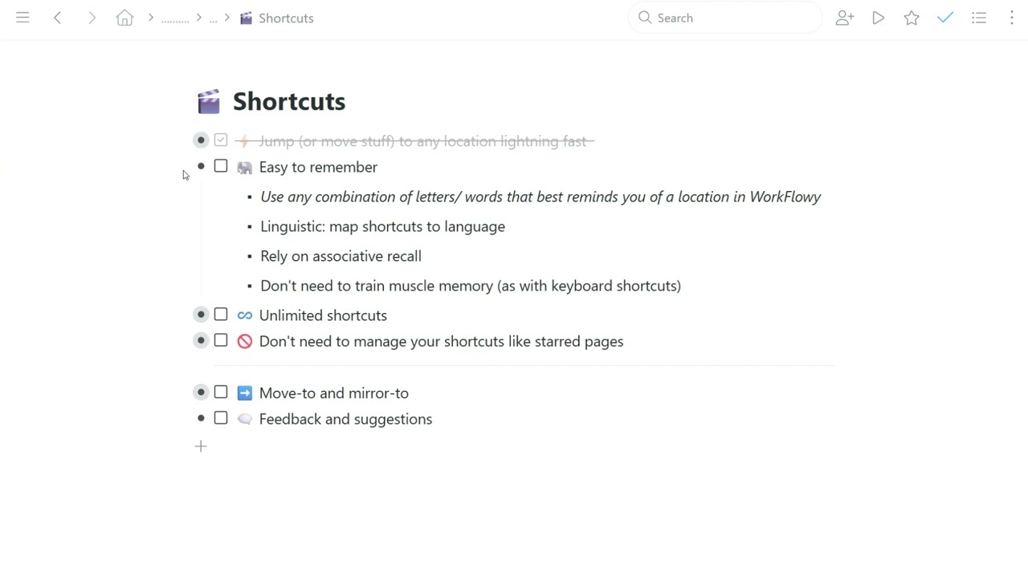Check the 'Easy to remember' checkbox

pyautogui.click(x=221, y=166)
